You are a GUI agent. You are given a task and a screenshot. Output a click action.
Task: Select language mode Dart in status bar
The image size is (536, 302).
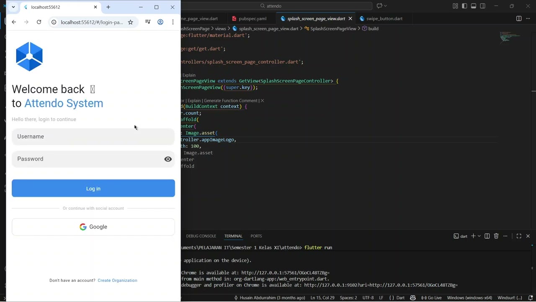397,298
